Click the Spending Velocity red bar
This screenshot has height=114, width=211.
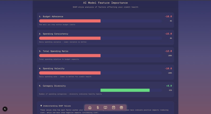pos(70,73)
